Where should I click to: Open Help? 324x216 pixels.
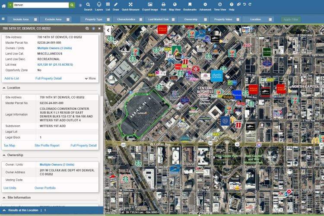click(x=232, y=6)
